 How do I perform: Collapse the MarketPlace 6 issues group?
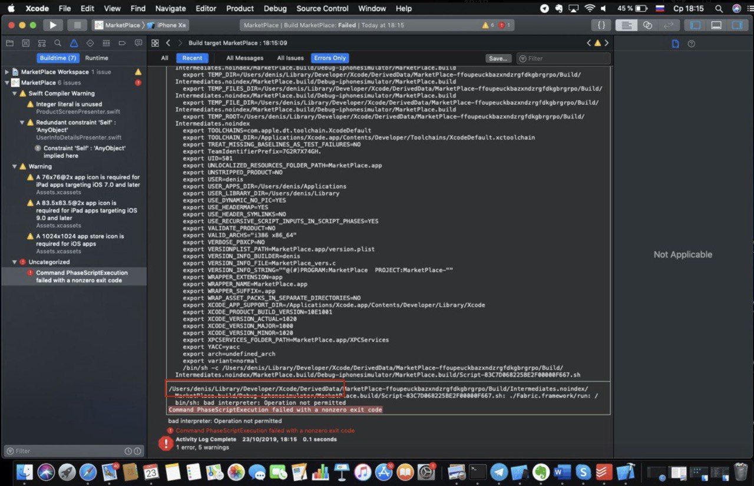pos(7,83)
